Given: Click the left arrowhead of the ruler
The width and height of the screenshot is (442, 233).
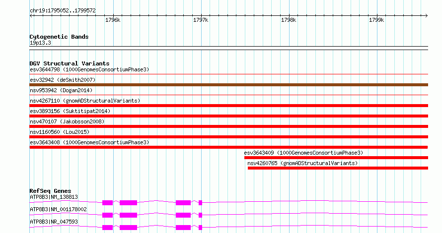Looking at the screenshot, I should (31, 16).
